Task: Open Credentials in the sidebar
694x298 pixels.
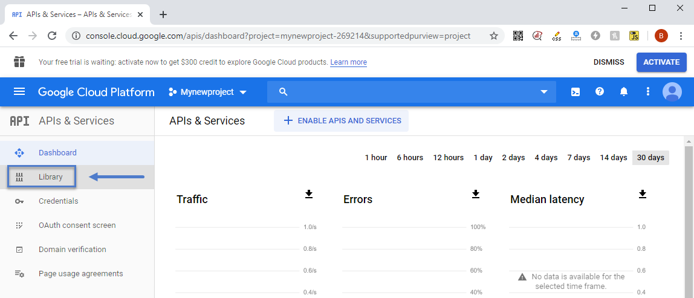Action: (x=77, y=201)
